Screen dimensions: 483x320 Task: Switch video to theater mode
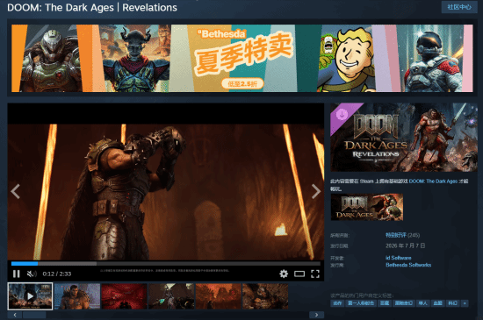(299, 274)
